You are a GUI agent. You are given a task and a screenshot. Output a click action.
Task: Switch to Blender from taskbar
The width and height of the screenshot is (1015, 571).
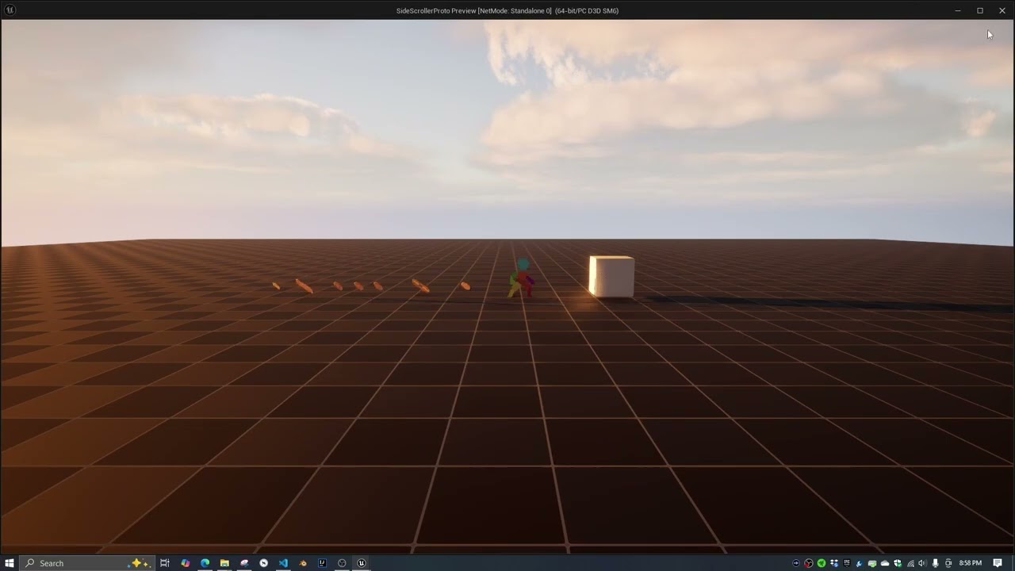[x=303, y=563]
